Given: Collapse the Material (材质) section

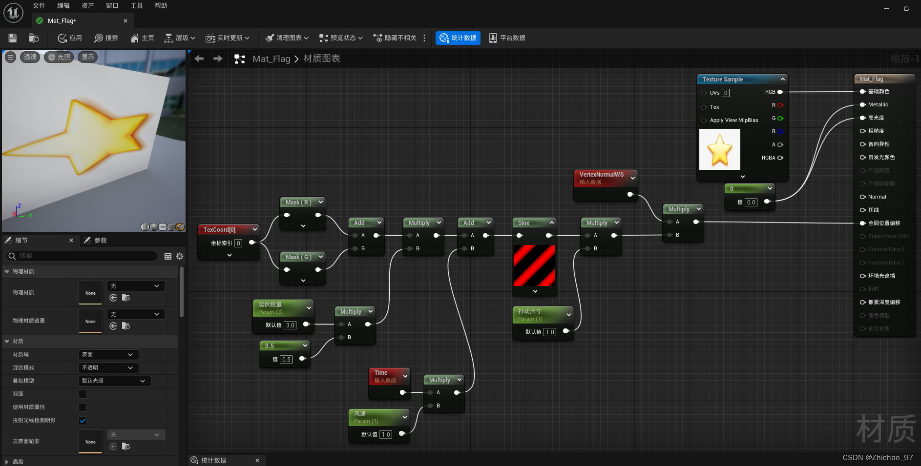Looking at the screenshot, I should click(7, 341).
